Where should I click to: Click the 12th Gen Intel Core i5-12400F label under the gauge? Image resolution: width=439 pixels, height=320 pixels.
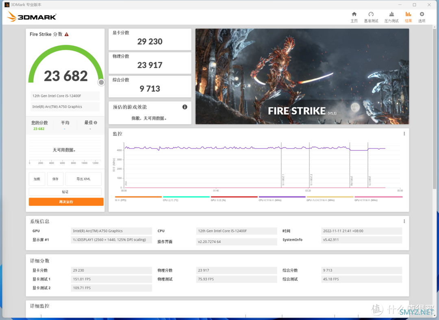pos(65,96)
